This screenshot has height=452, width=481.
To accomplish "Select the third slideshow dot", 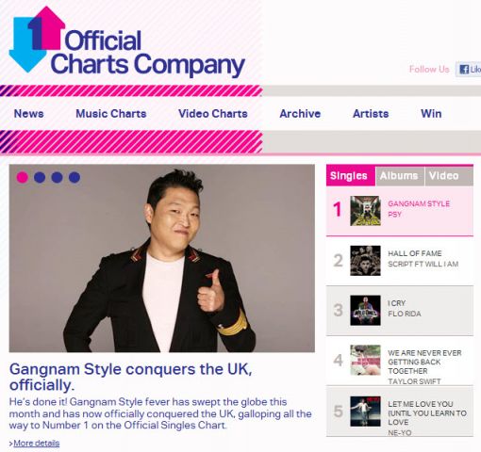I will coord(57,177).
